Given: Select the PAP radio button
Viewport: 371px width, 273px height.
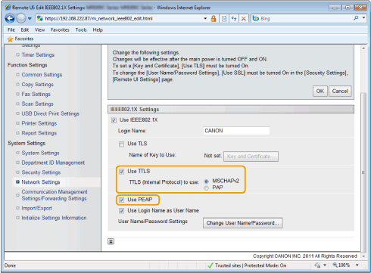Looking at the screenshot, I should [206, 188].
